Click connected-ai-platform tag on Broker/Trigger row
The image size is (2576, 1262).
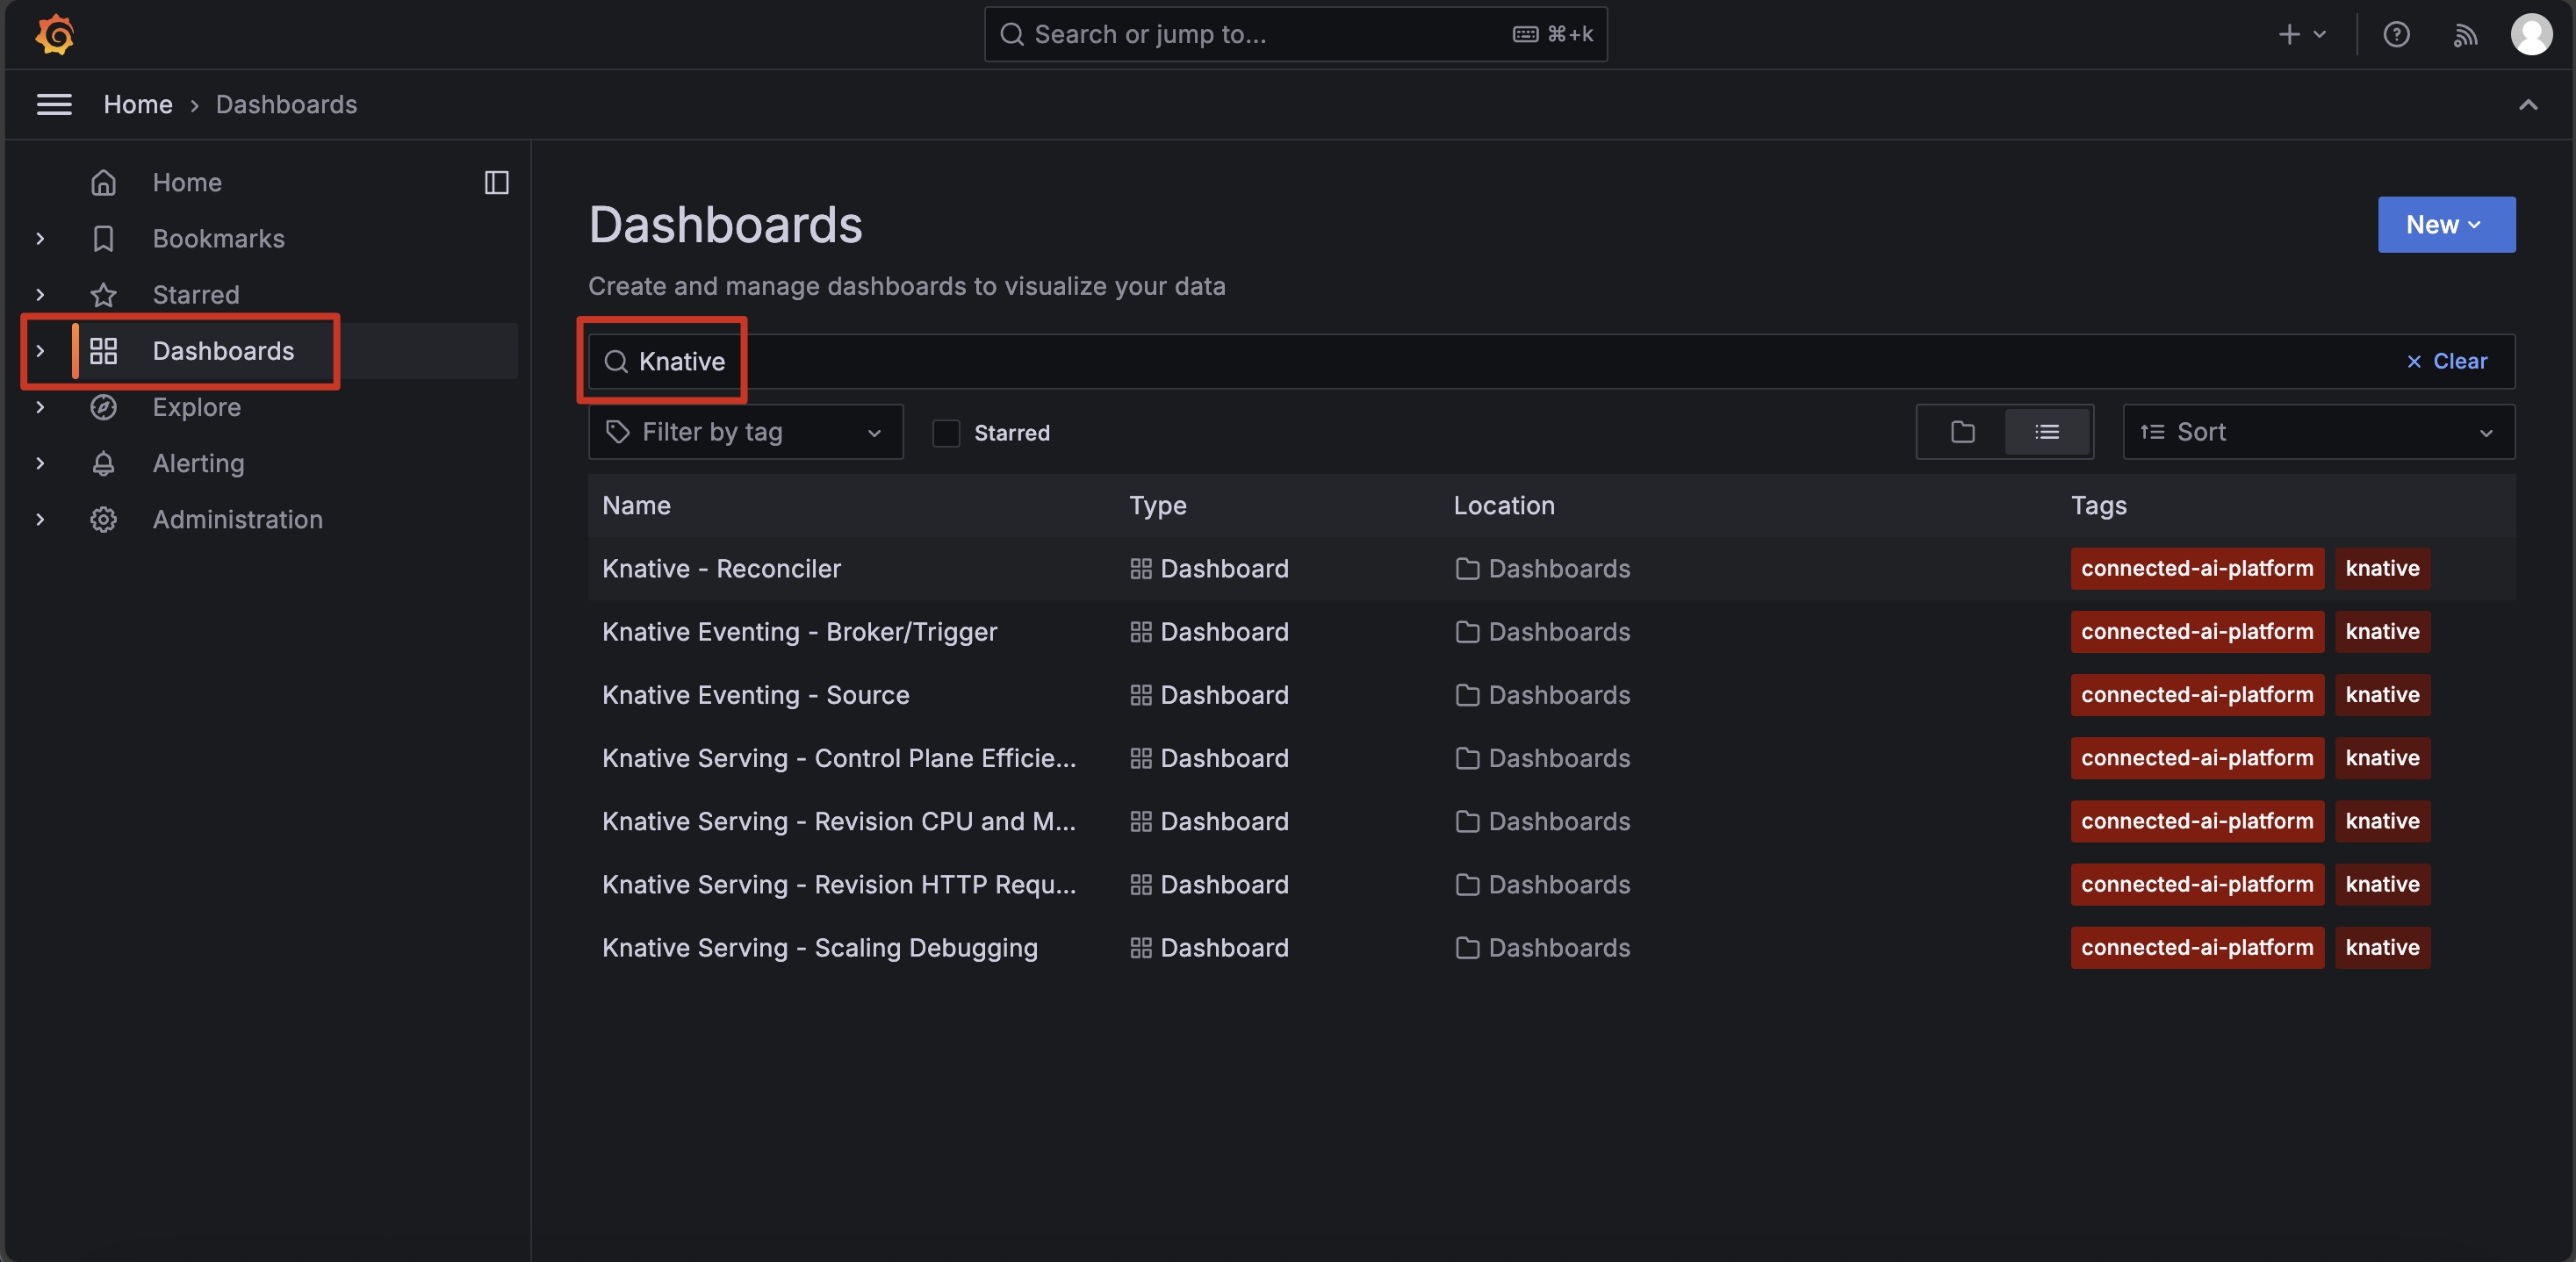(2196, 632)
